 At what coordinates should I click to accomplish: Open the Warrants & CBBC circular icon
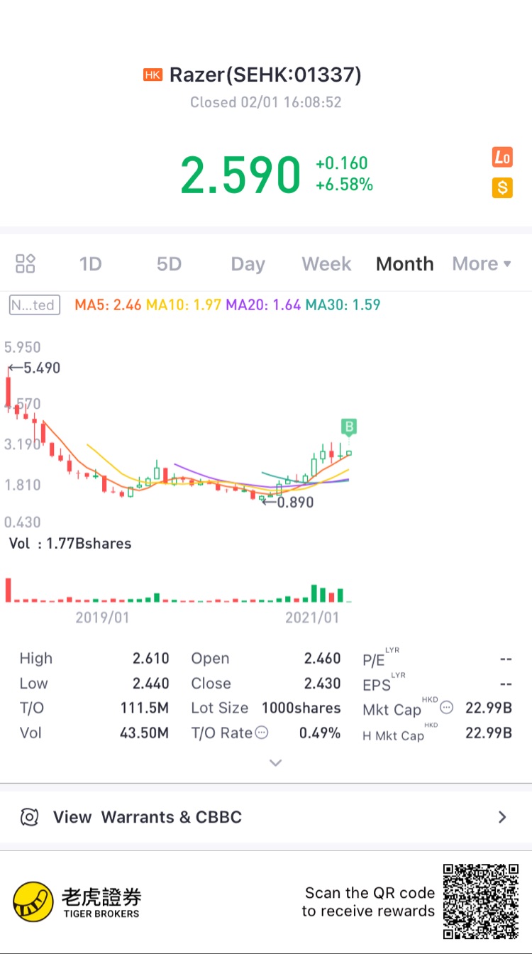[29, 817]
